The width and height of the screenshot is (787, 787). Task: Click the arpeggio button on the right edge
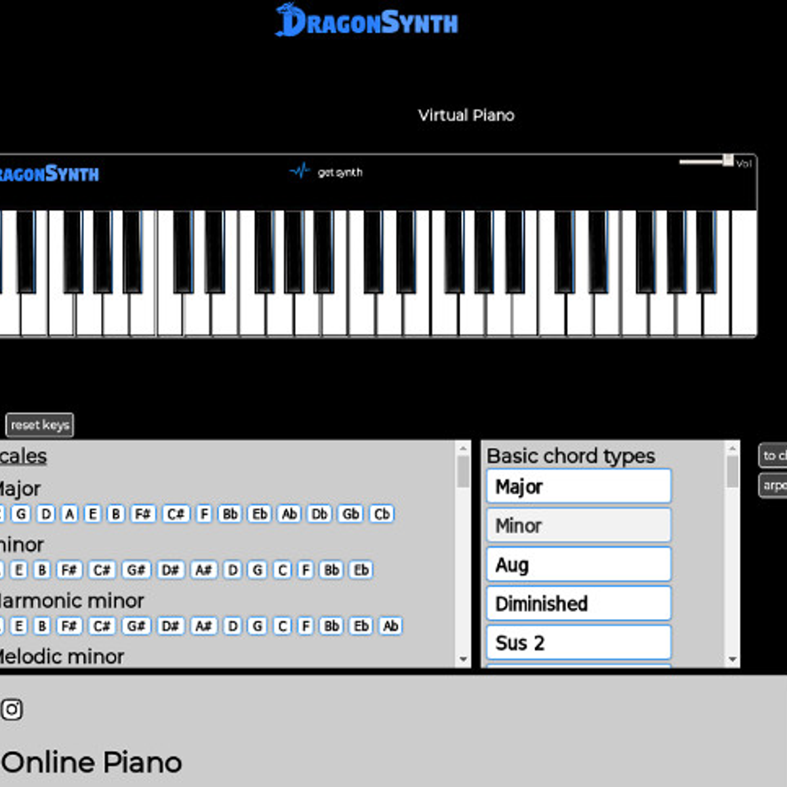[774, 486]
